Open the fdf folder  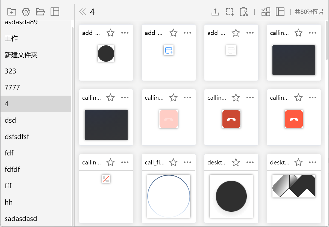coord(36,153)
